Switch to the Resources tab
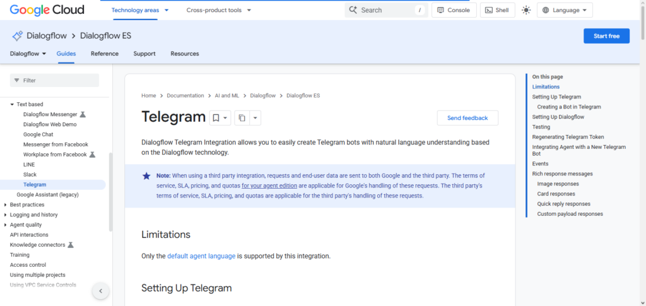 click(185, 54)
